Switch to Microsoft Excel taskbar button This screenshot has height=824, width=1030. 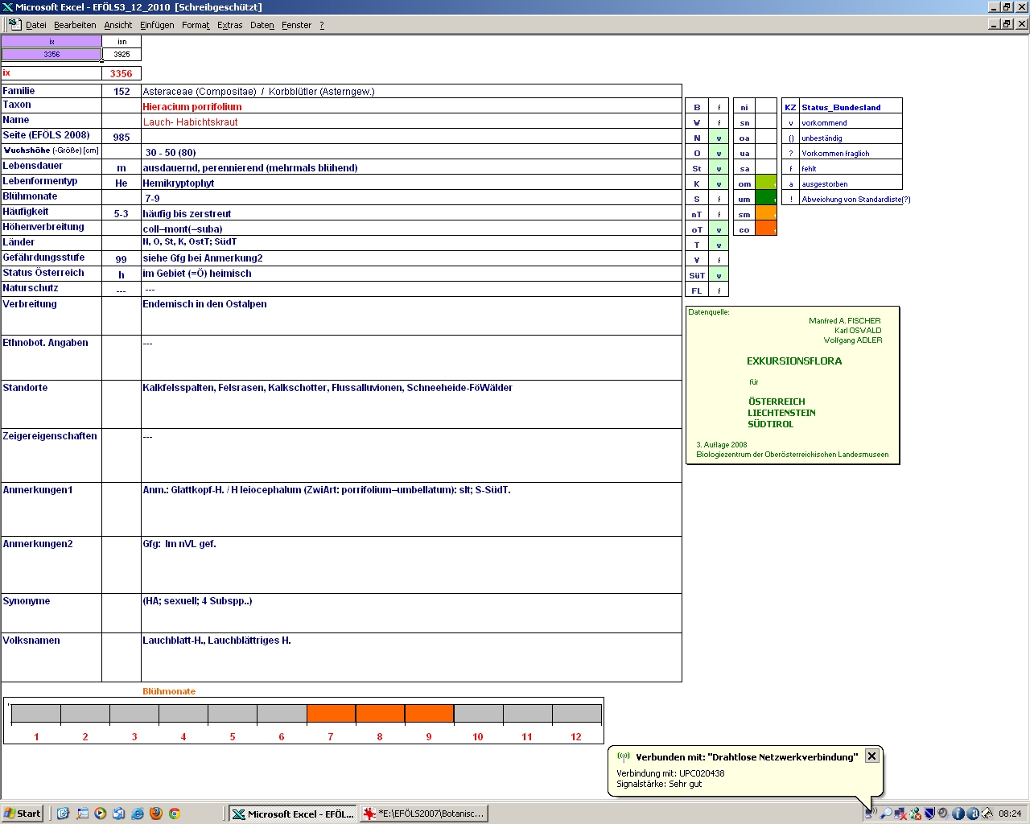coord(293,814)
